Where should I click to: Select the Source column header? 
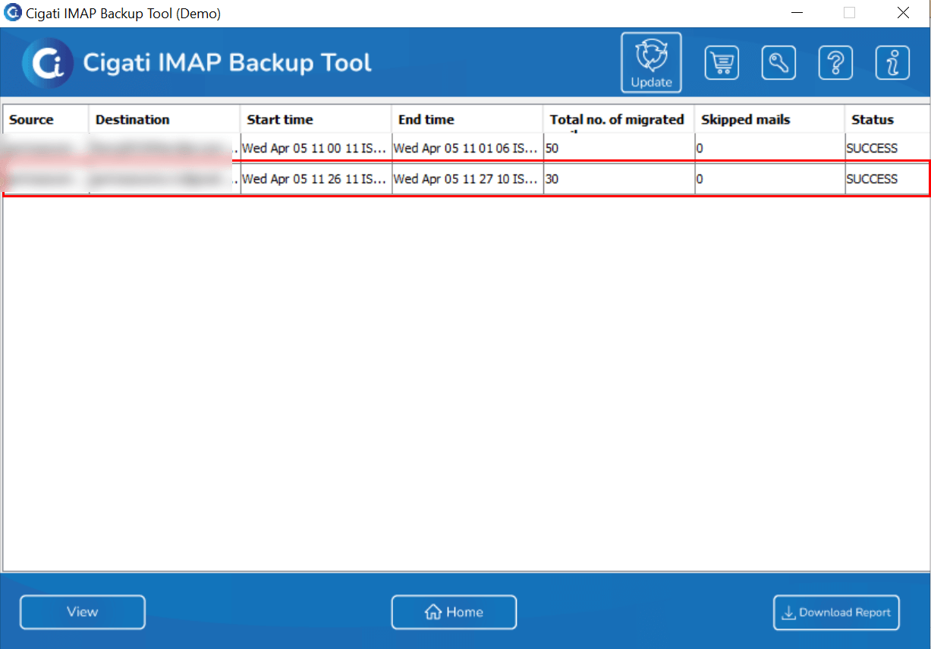pyautogui.click(x=46, y=119)
